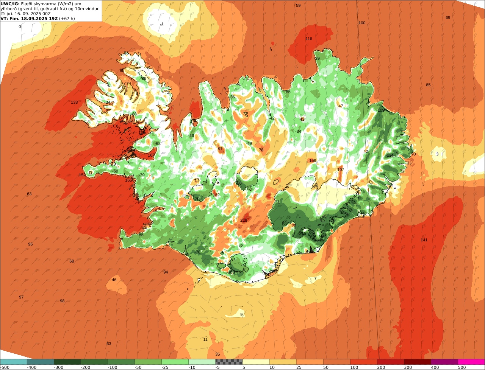This screenshot has height=370, width=485.
Task: Click the map value '107' on the map
Action: (341, 169)
